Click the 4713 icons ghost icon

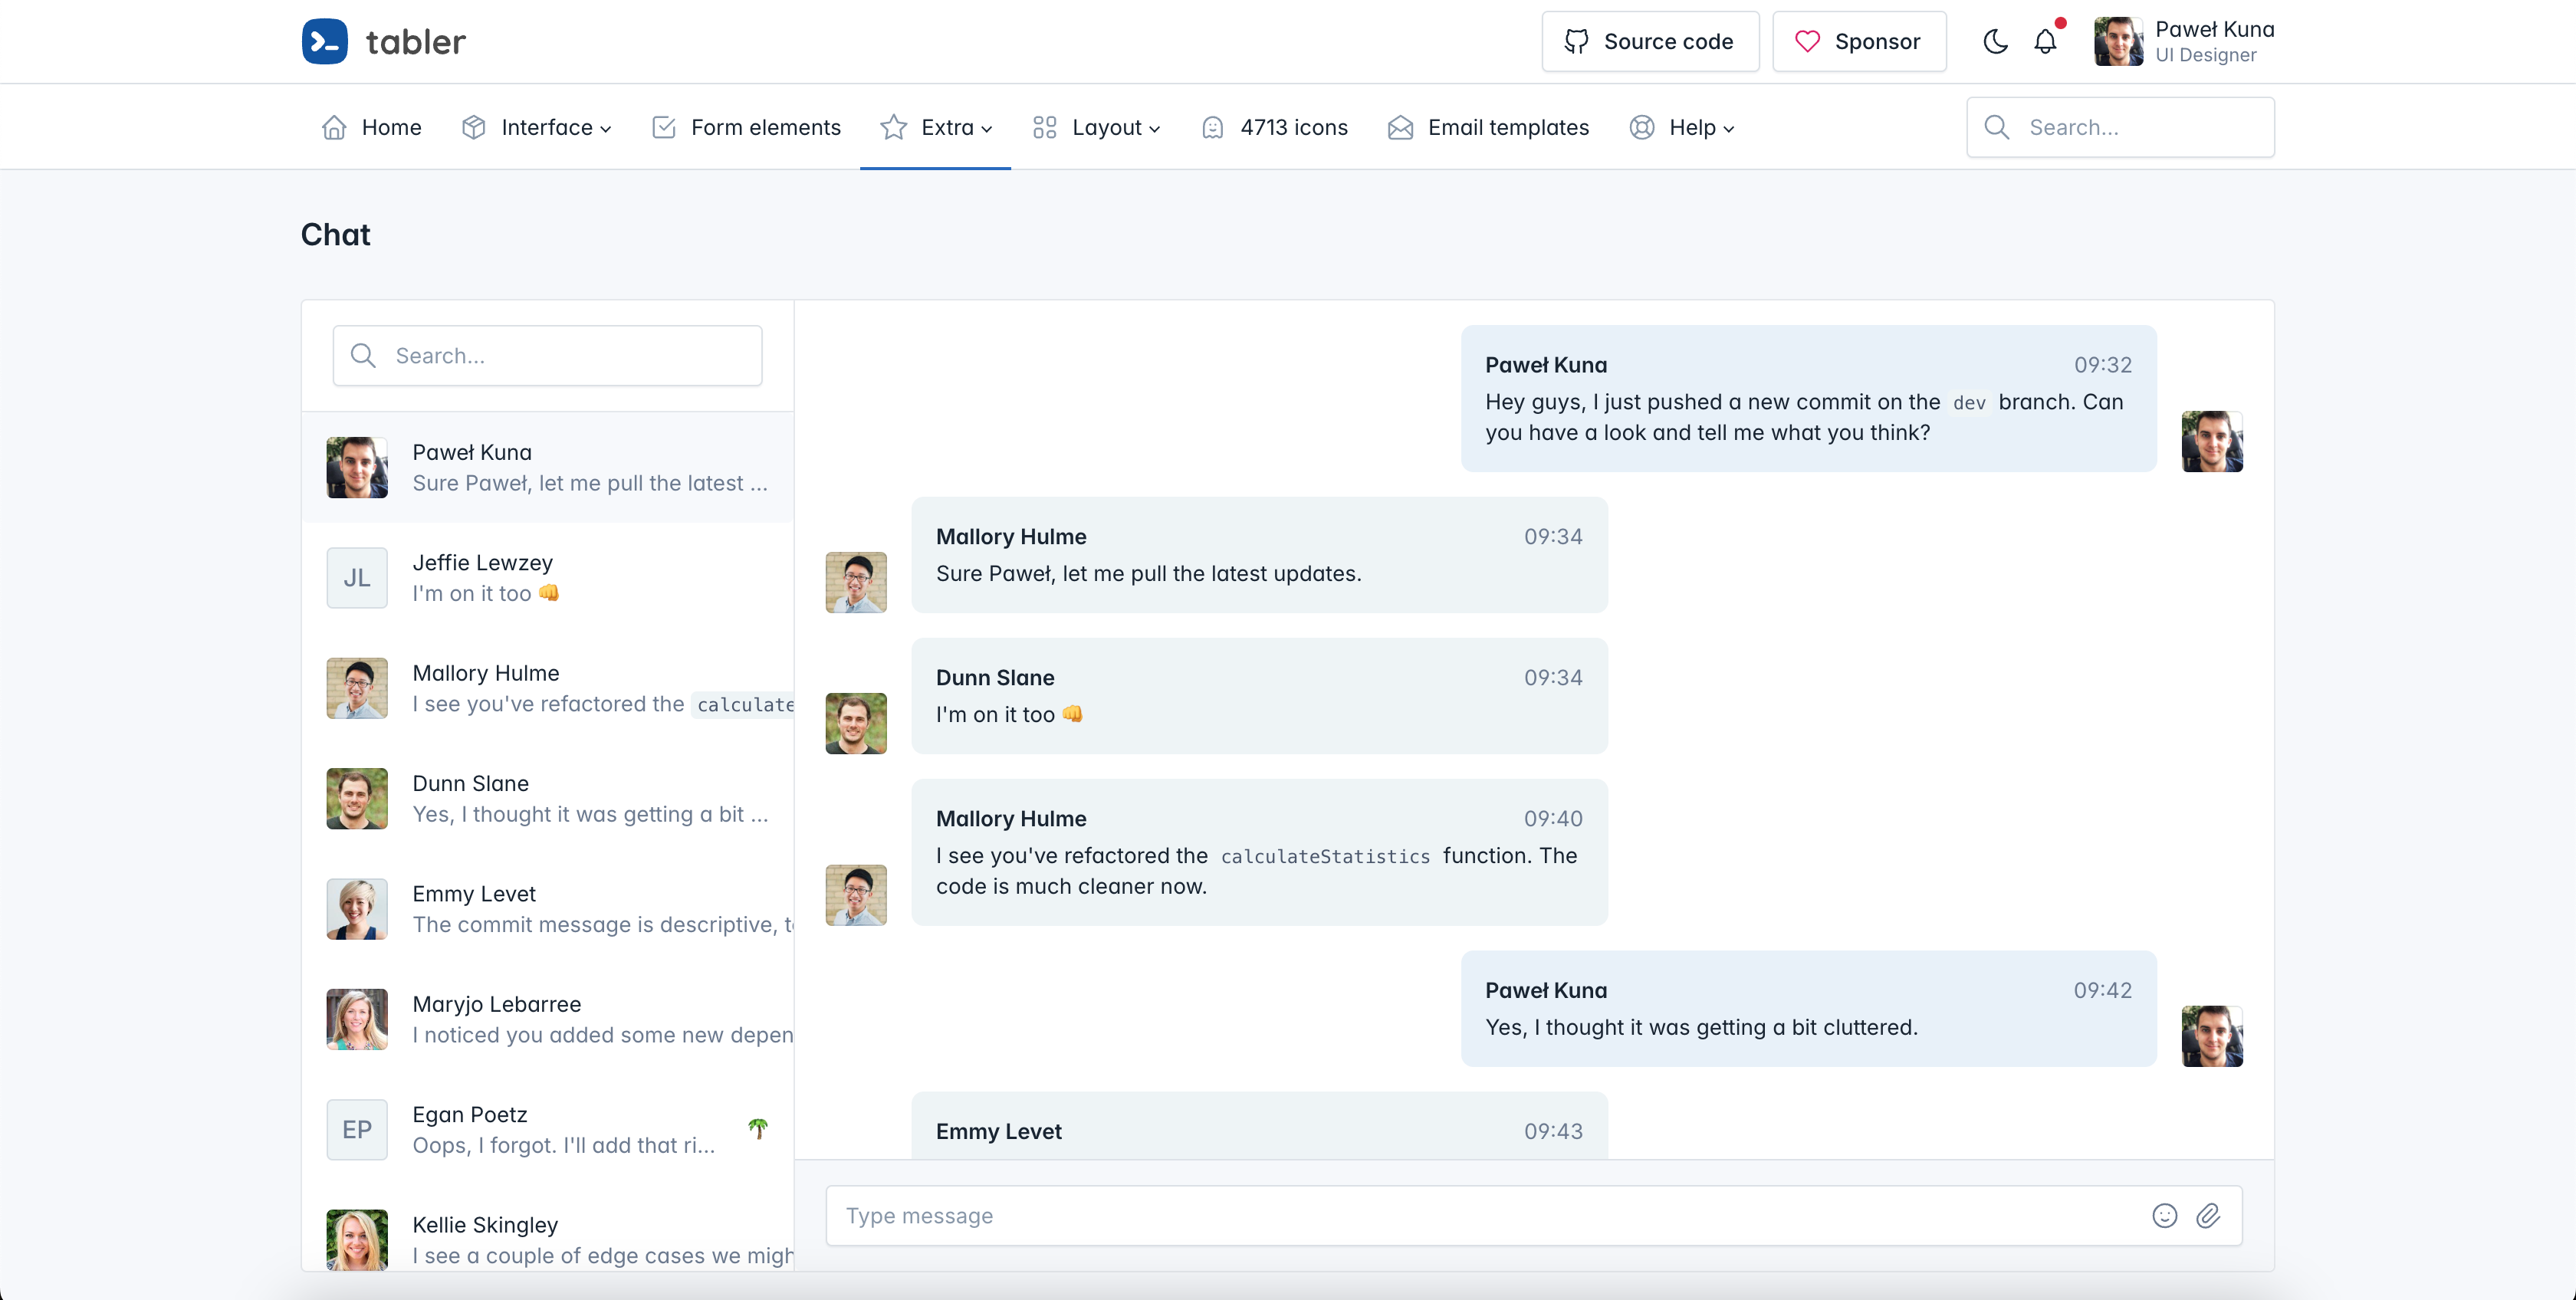coord(1212,127)
